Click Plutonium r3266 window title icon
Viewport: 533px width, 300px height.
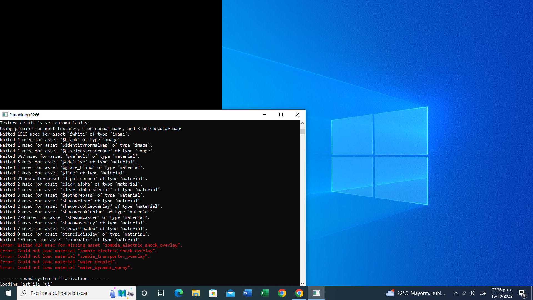tap(5, 115)
